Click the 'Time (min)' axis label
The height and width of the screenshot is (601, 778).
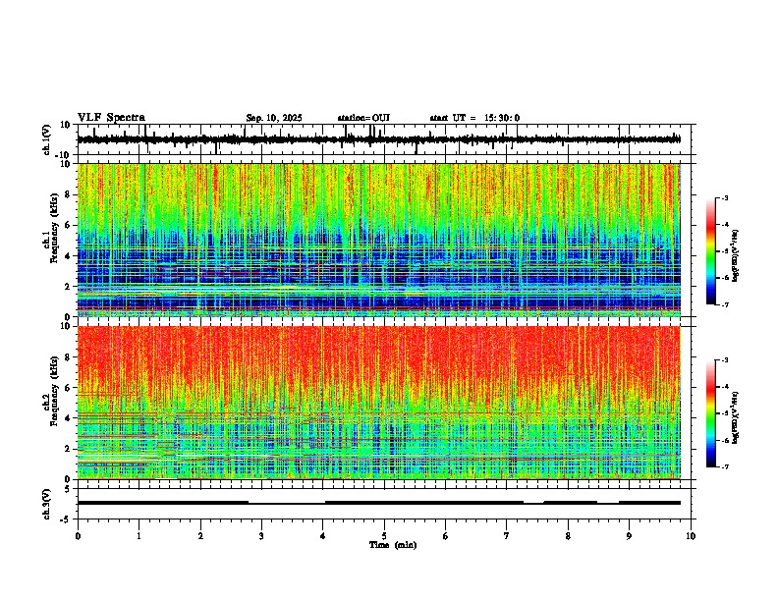point(393,545)
